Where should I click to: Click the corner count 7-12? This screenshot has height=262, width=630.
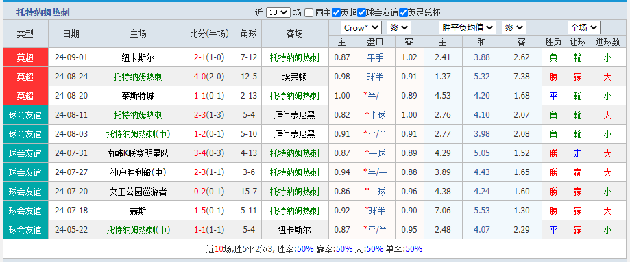(x=249, y=57)
